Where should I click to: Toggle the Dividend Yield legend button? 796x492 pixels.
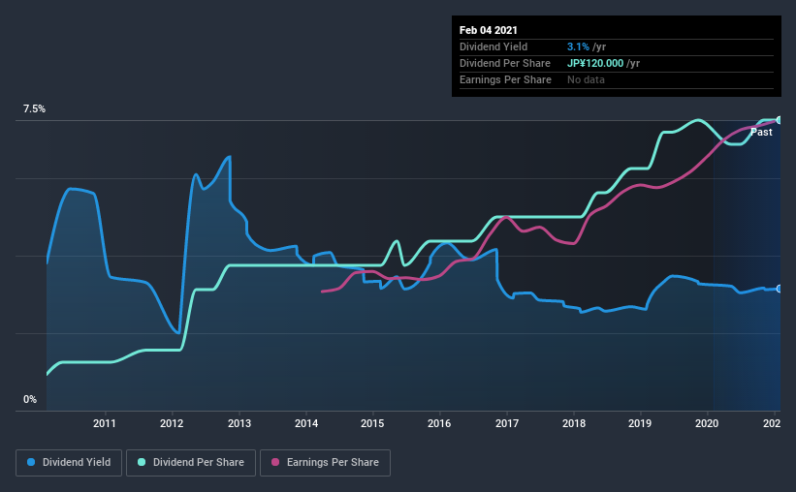(69, 463)
